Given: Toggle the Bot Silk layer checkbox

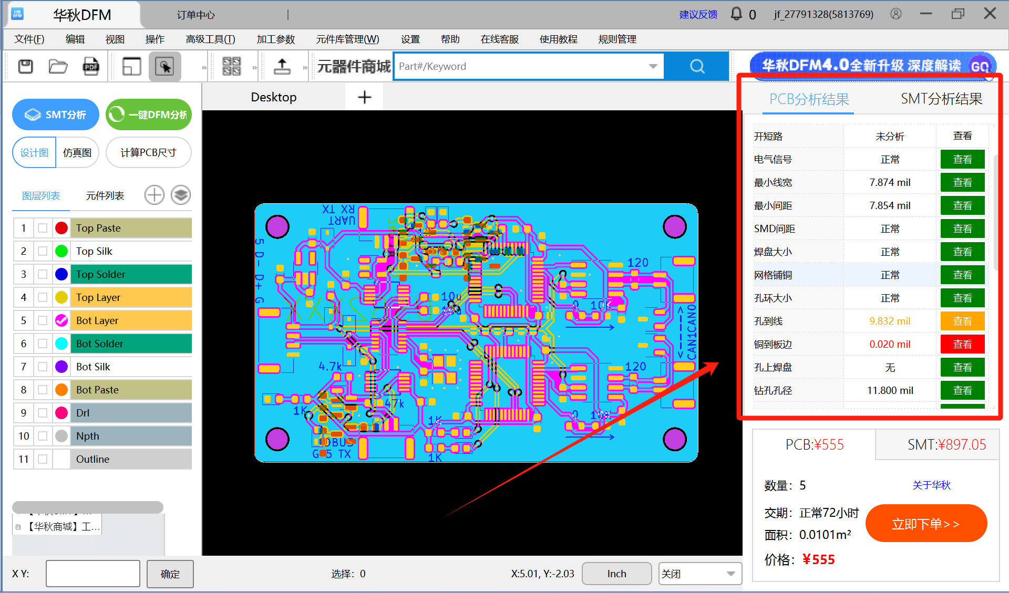Looking at the screenshot, I should coord(43,367).
